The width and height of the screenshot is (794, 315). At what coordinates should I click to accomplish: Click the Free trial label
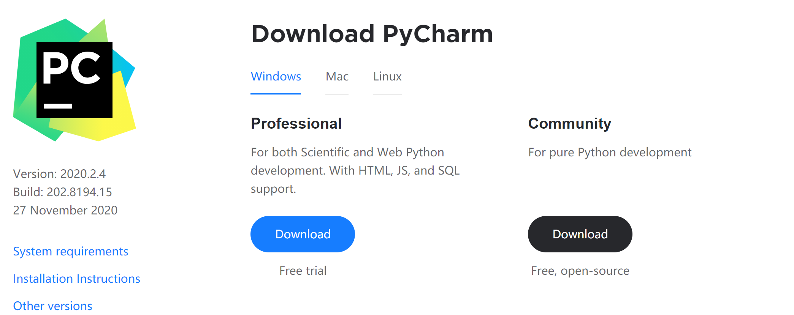303,271
